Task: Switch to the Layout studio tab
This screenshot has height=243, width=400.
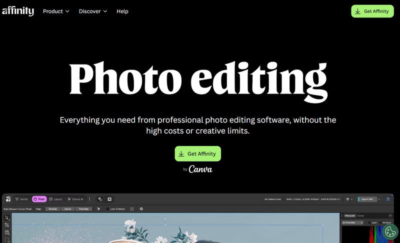Action: click(x=55, y=199)
